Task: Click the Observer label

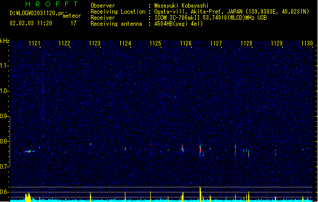Action: tap(103, 6)
